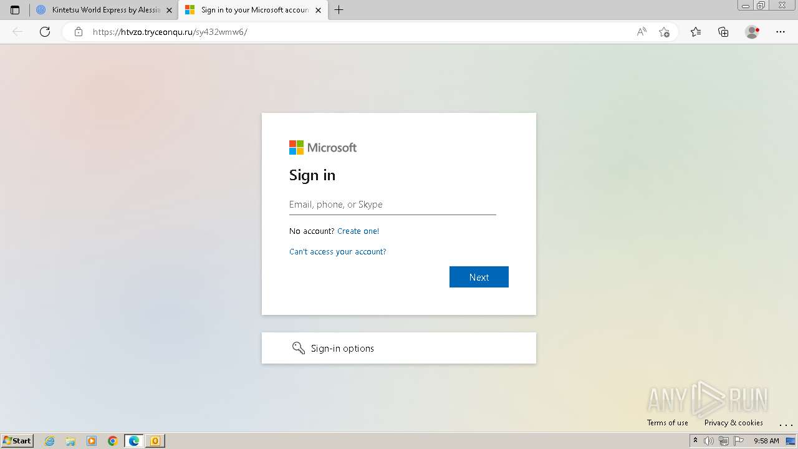Screen dimensions: 798x449
Task: Switch to Microsoft Edge in taskbar
Action: click(134, 441)
